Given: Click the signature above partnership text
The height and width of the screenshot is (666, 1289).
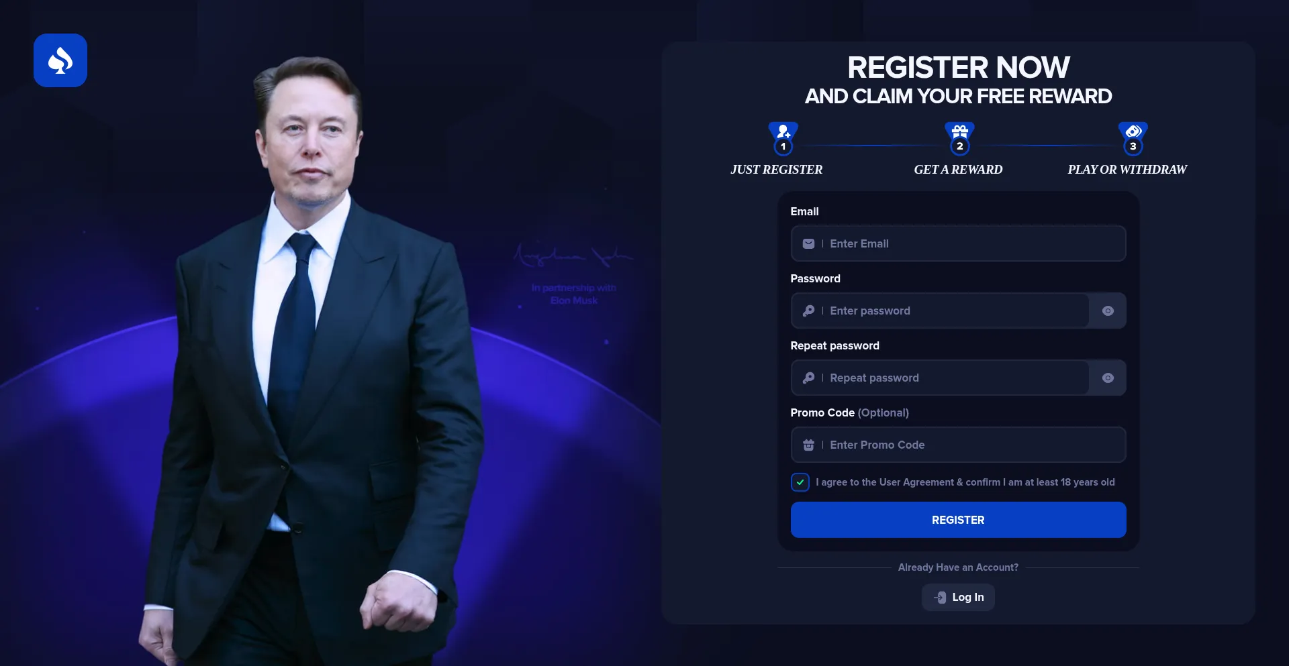Looking at the screenshot, I should tap(573, 255).
